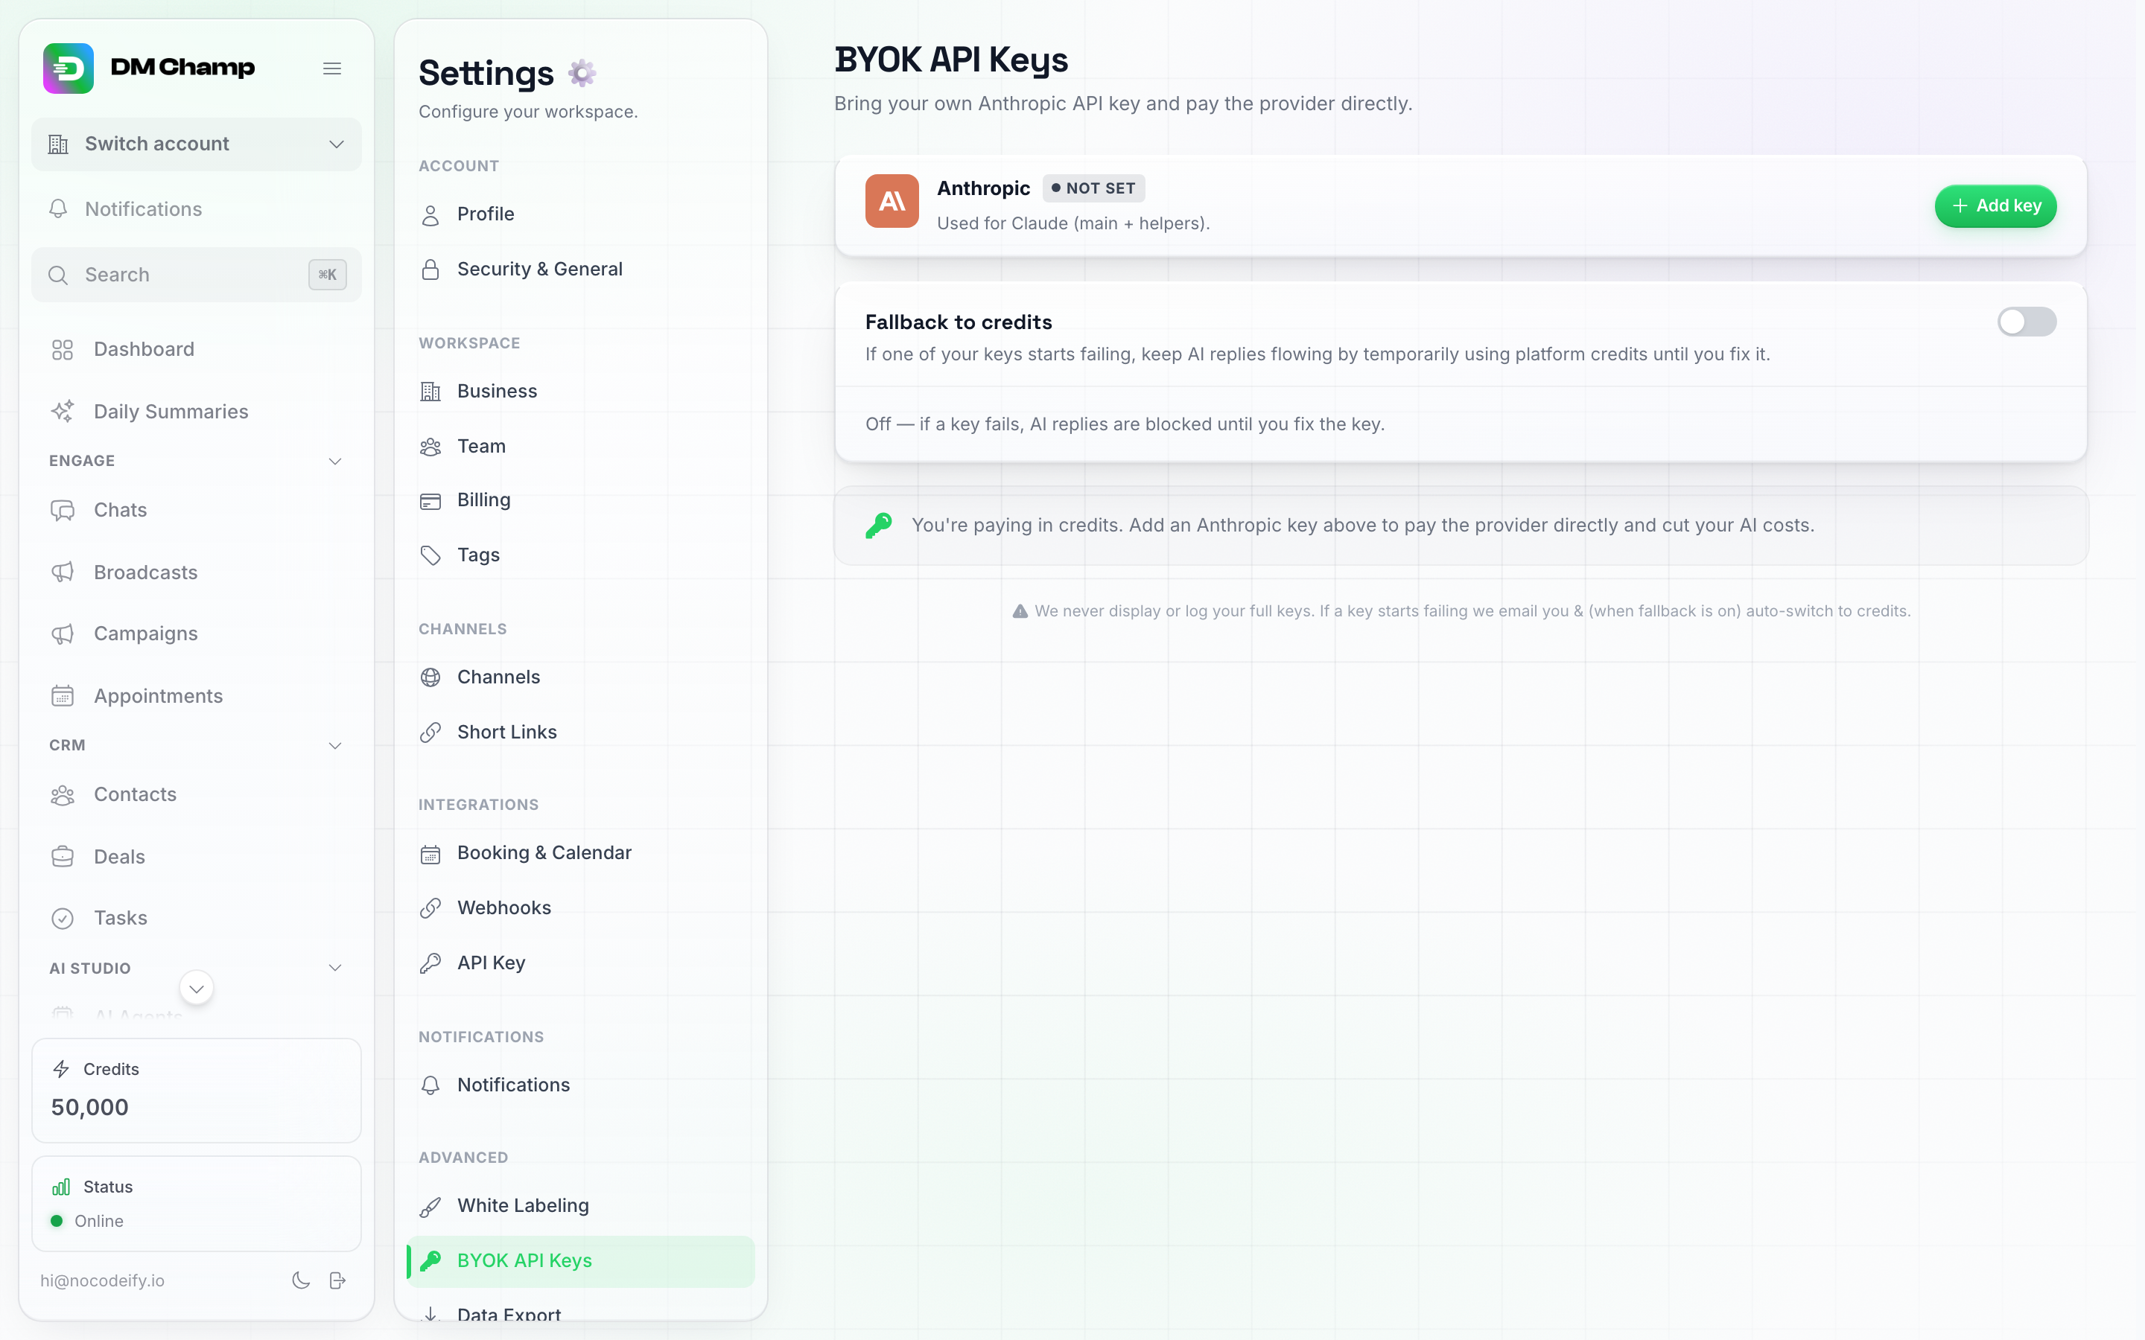Viewport: 2145px width, 1340px height.
Task: Open the Deals page
Action: click(197, 857)
